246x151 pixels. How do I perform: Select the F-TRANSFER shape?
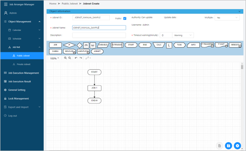tap(207, 45)
